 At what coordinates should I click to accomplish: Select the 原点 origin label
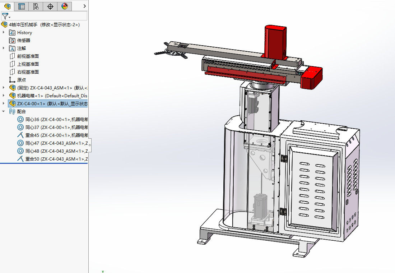click(x=22, y=80)
